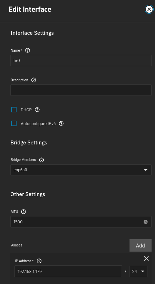Remove the 192.168.1.179 alias entry

pos(146,258)
